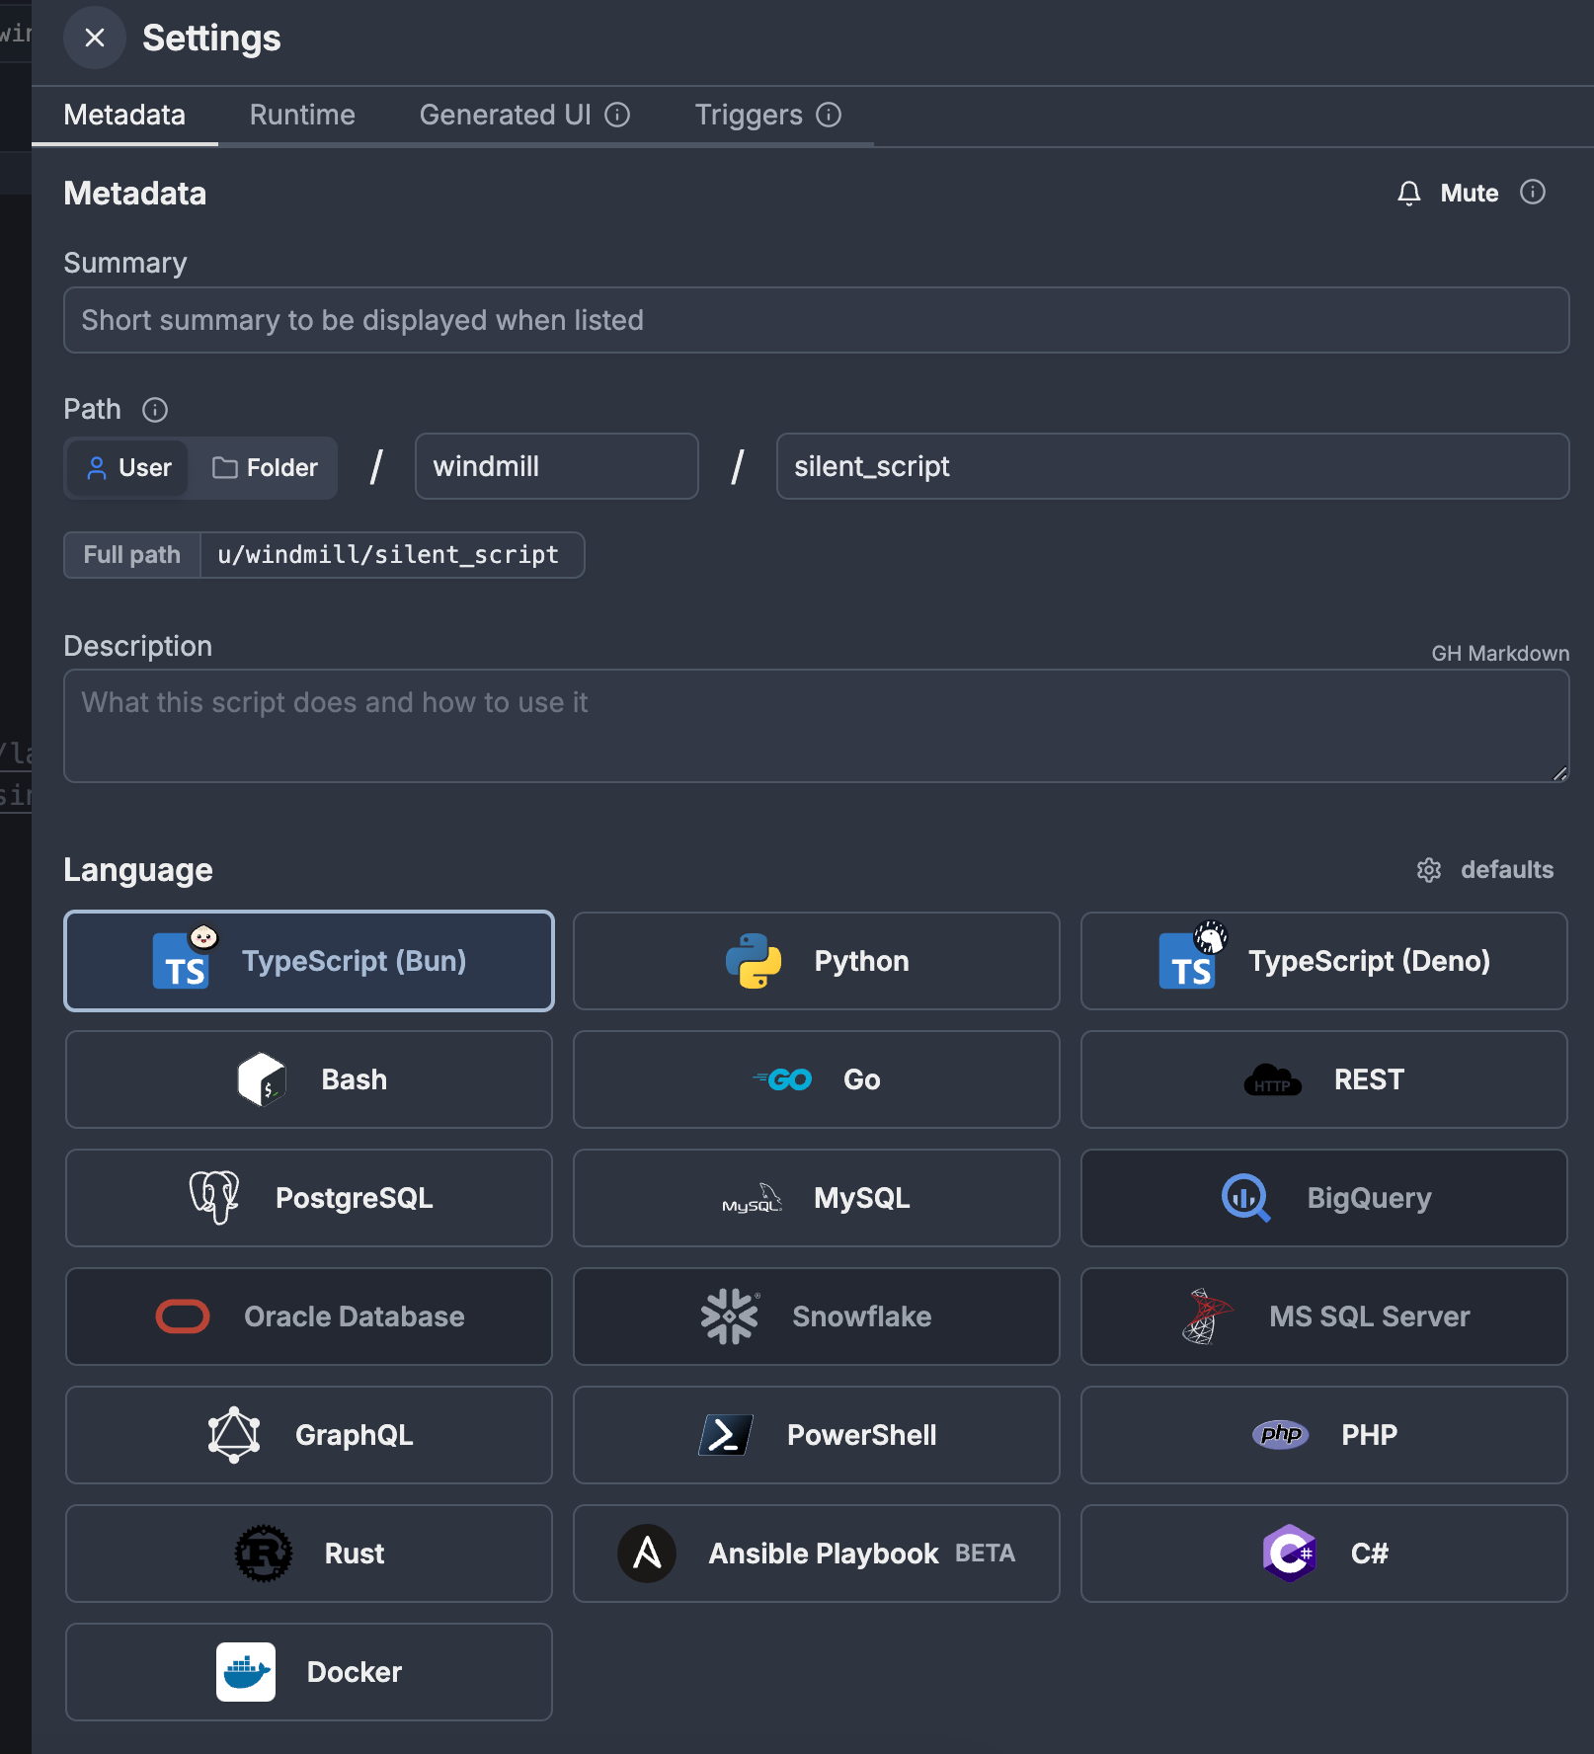Select Docker language
The width and height of the screenshot is (1594, 1754).
(x=309, y=1672)
